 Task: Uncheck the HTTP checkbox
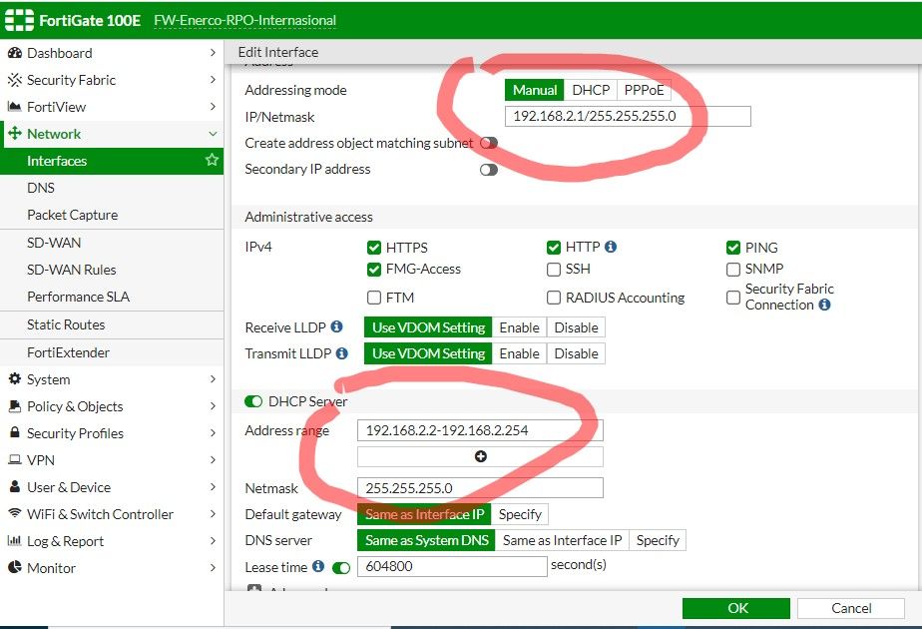pyautogui.click(x=554, y=248)
